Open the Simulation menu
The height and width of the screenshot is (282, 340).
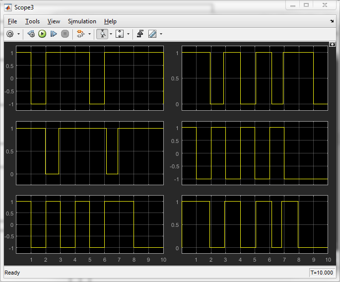pos(82,21)
